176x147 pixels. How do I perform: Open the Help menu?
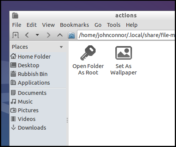click(x=132, y=25)
